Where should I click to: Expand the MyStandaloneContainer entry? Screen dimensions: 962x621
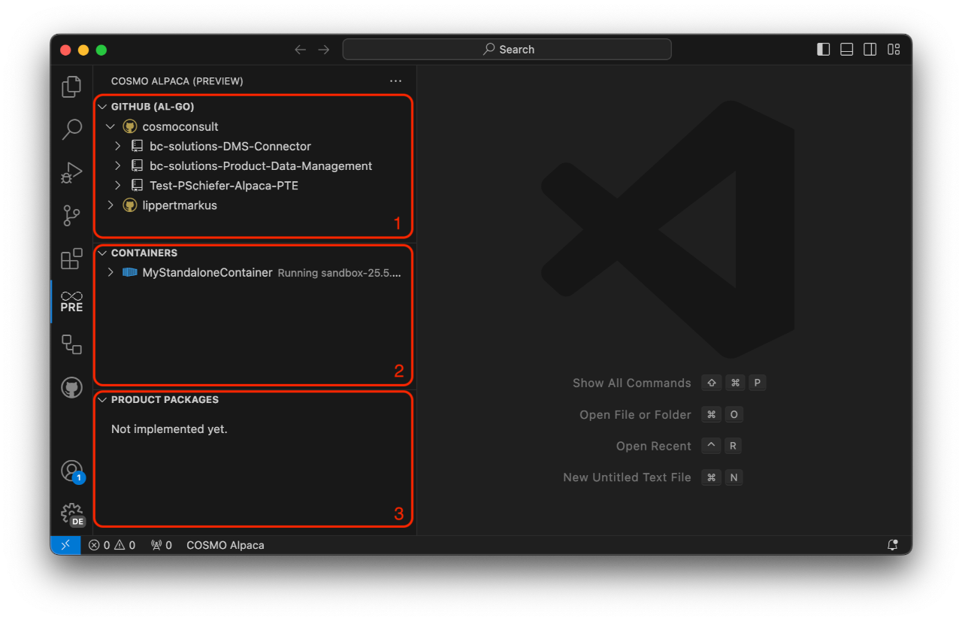[110, 272]
